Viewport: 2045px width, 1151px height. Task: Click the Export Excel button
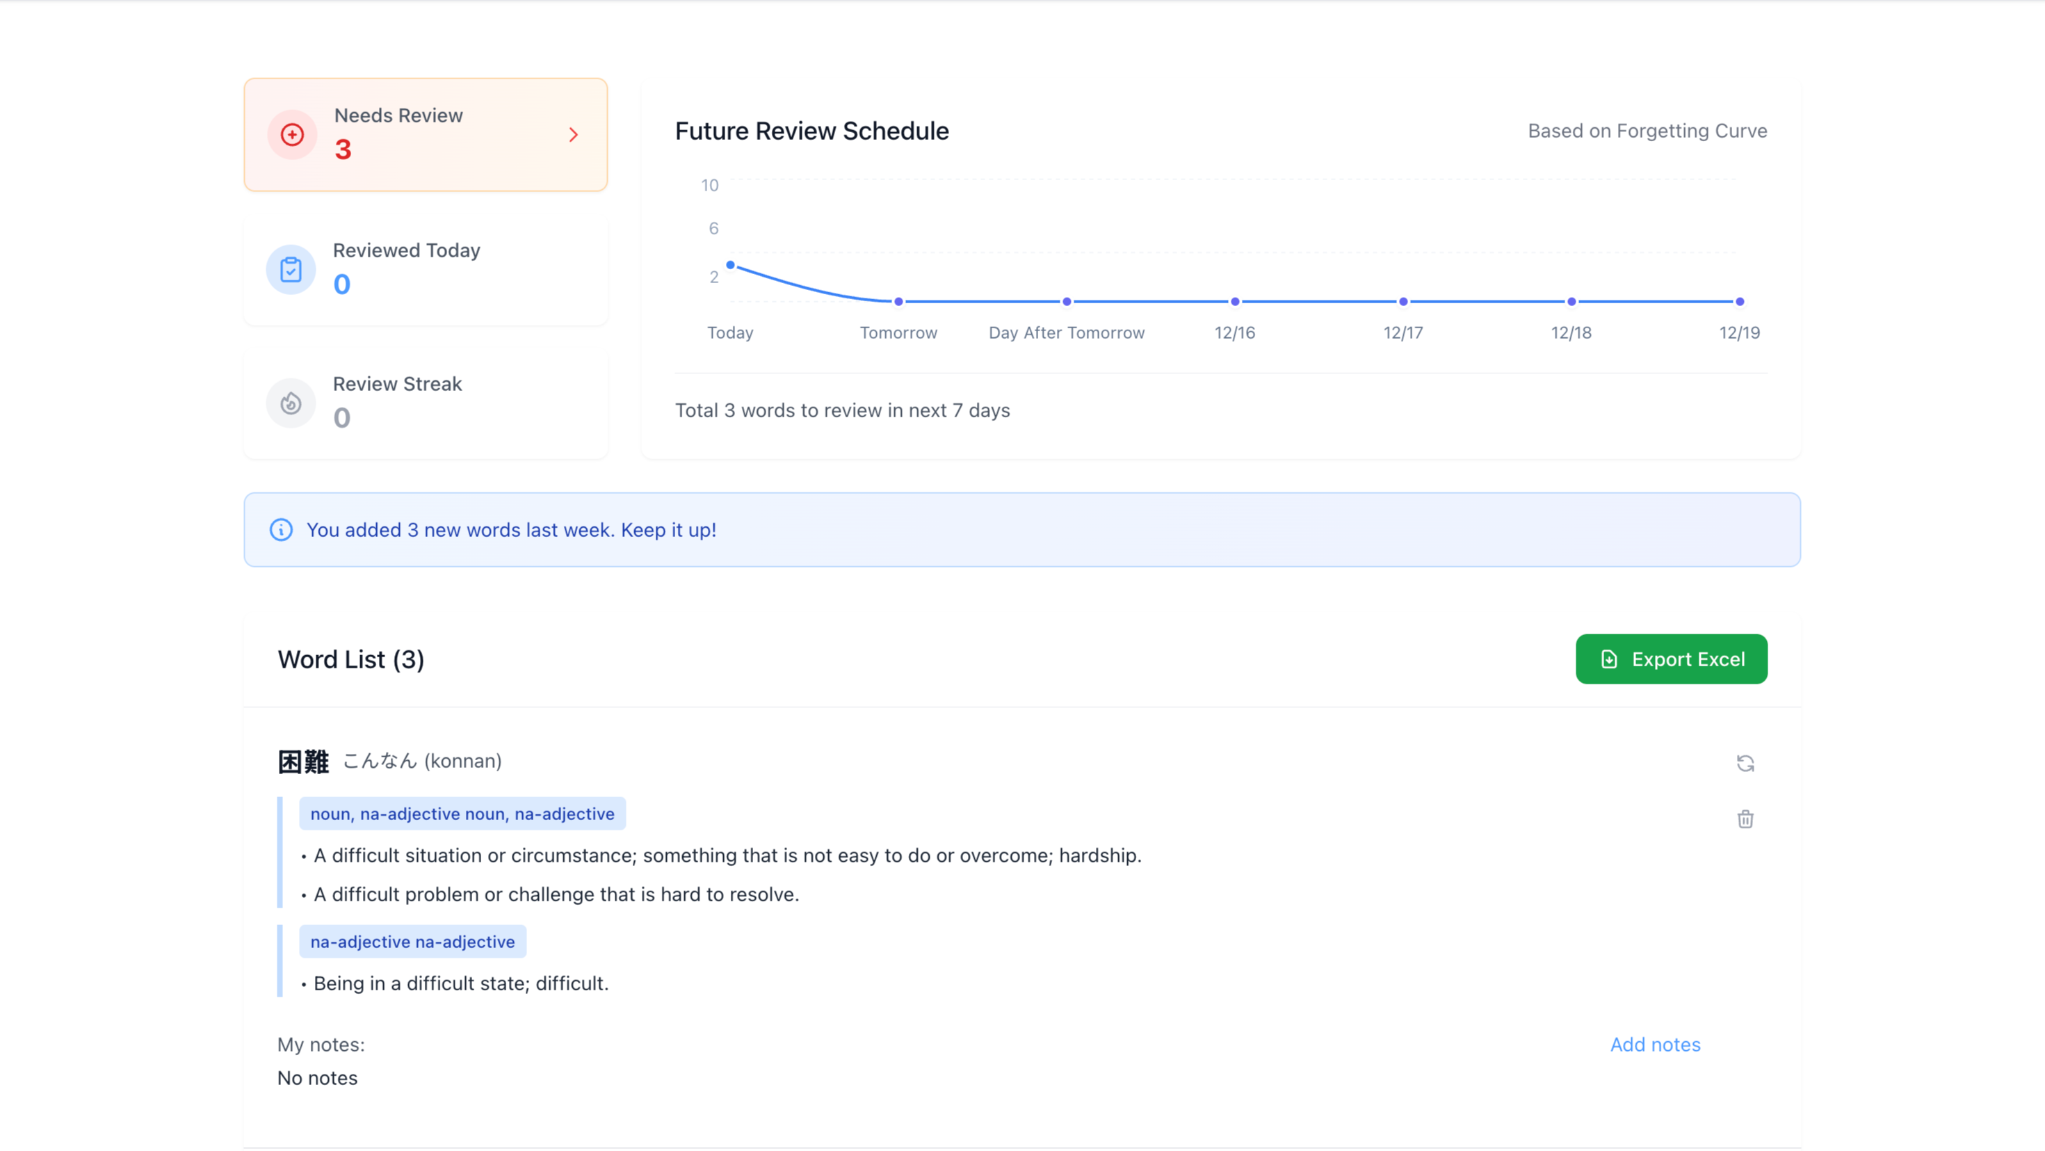pyautogui.click(x=1671, y=659)
